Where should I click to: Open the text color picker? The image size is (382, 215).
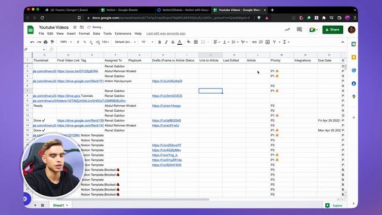tap(180, 42)
